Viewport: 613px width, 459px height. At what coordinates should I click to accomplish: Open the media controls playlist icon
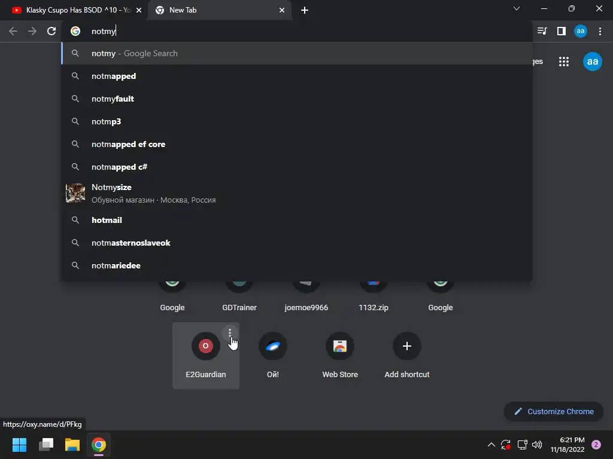(542, 31)
